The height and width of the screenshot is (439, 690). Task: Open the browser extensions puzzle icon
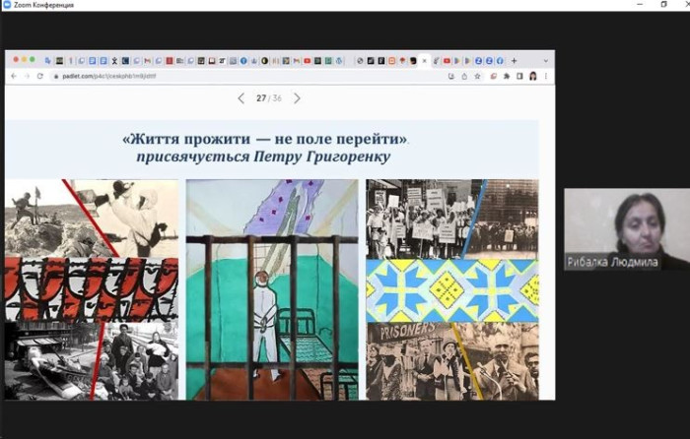pyautogui.click(x=506, y=76)
